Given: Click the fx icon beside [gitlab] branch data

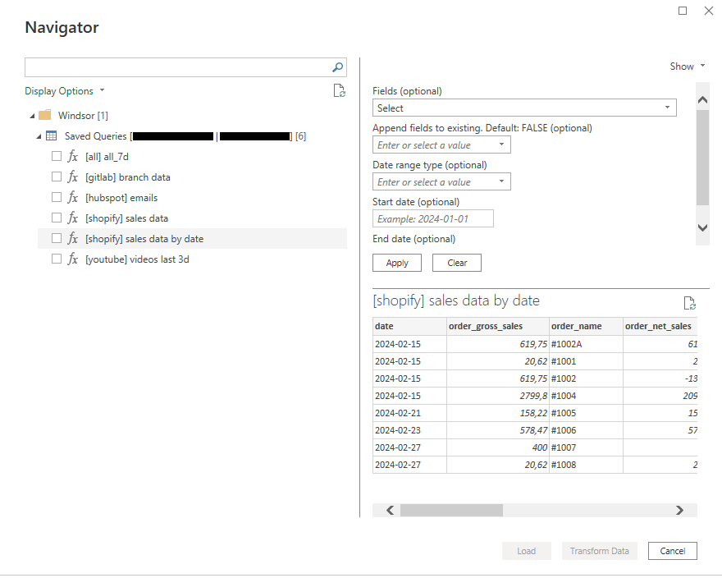Looking at the screenshot, I should pyautogui.click(x=71, y=177).
